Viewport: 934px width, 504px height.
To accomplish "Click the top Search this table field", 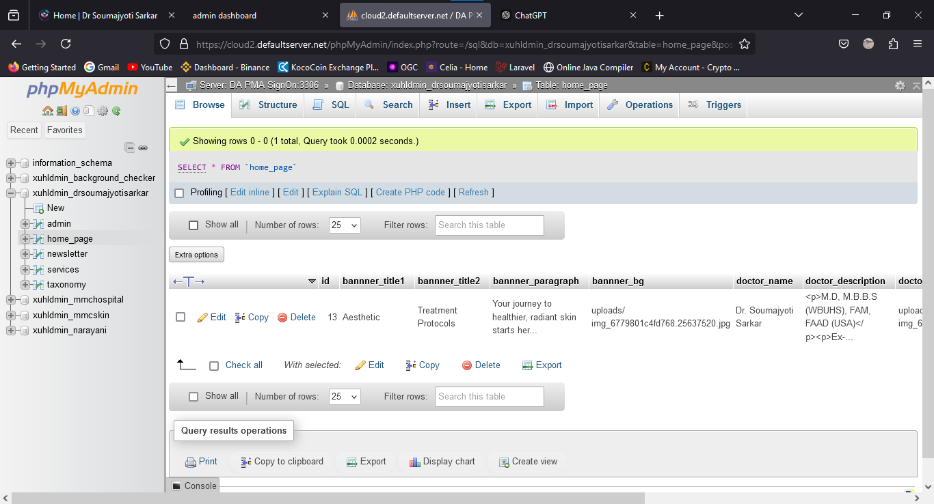I will tap(489, 225).
